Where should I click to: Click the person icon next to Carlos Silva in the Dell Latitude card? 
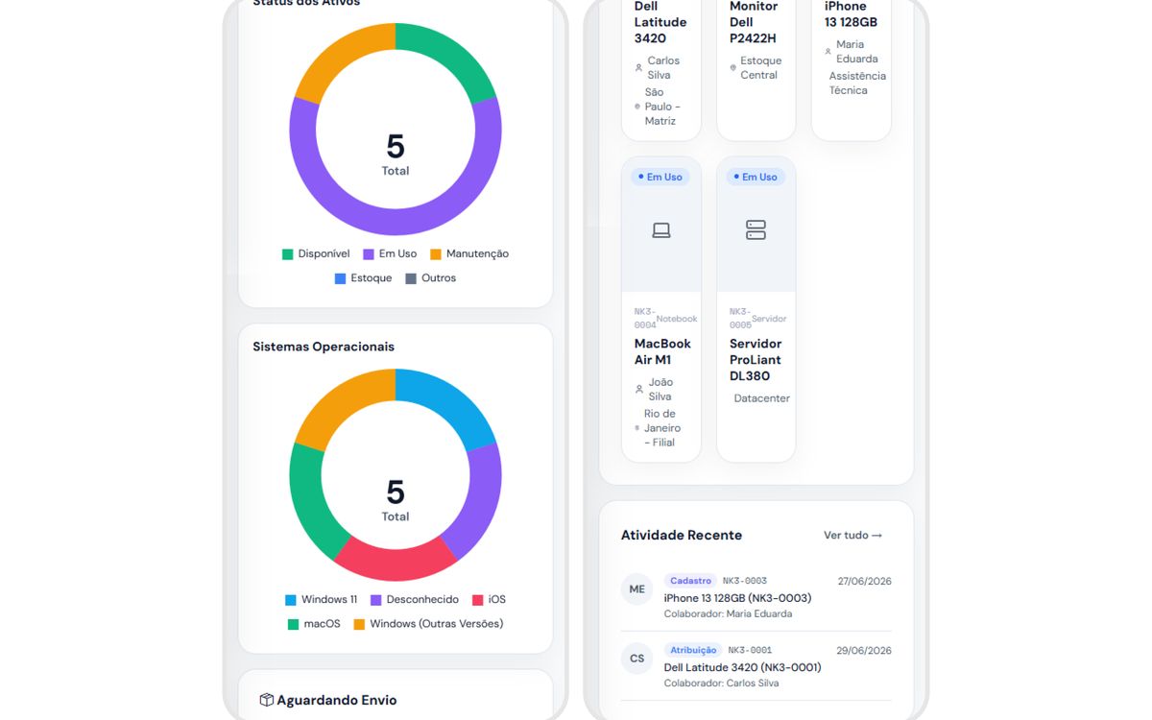(638, 68)
